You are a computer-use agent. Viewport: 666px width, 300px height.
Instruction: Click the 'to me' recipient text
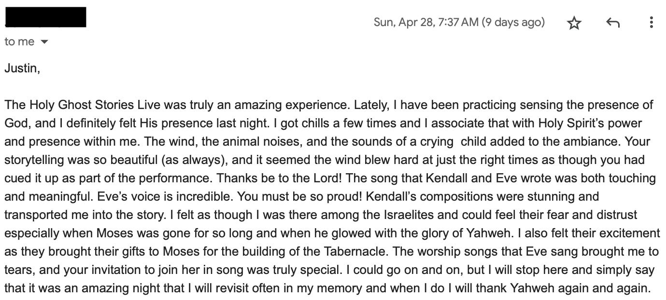click(19, 41)
